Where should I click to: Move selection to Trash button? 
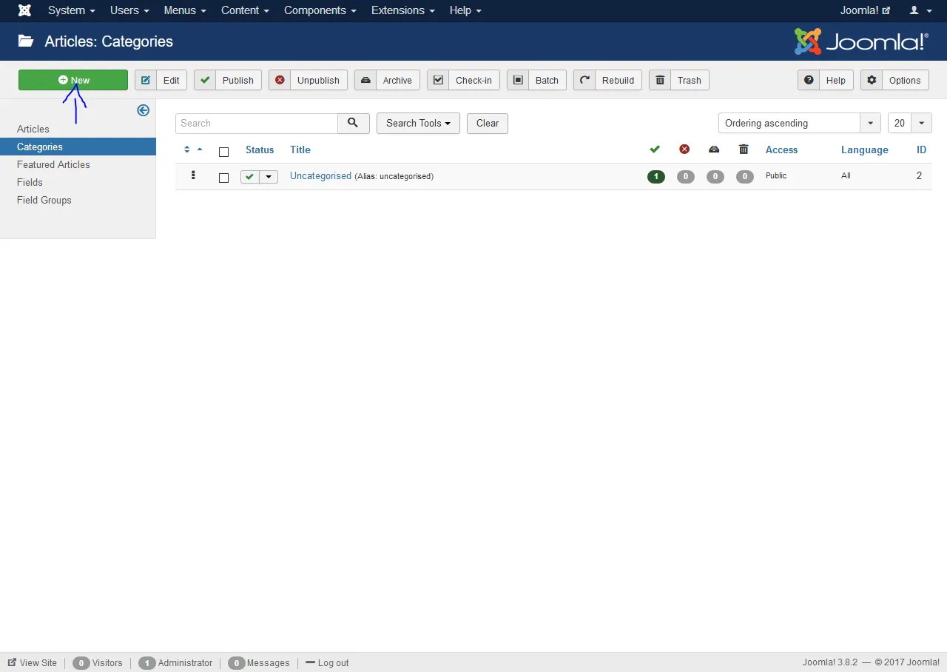679,80
